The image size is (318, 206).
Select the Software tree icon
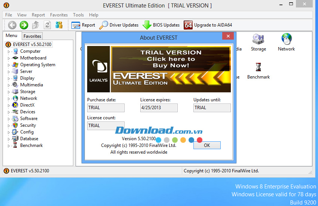15,119
